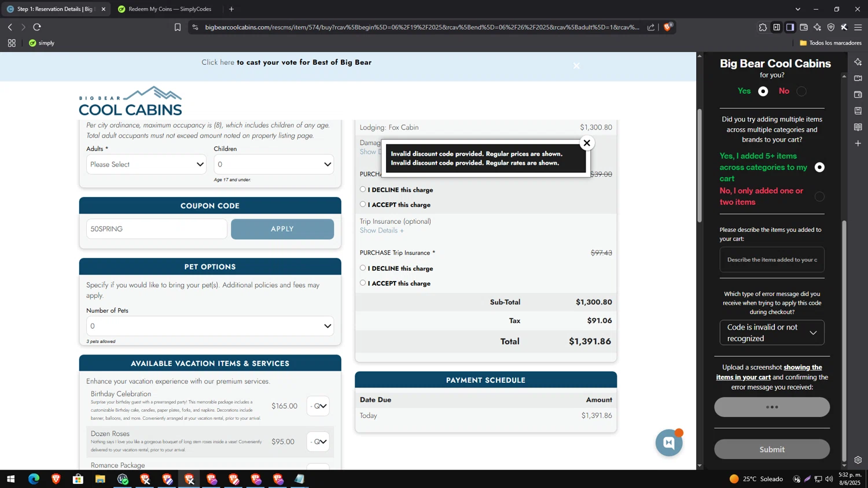868x488 pixels.
Task: Open Brave Shields lion icon
Action: coord(668,27)
